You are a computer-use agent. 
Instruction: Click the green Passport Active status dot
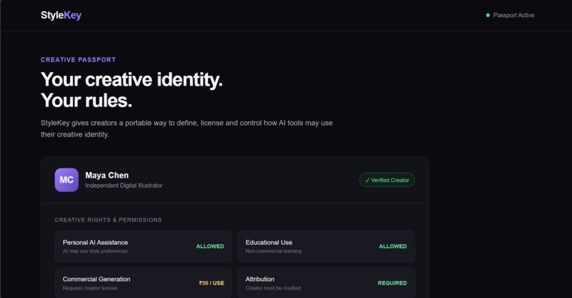[488, 16]
